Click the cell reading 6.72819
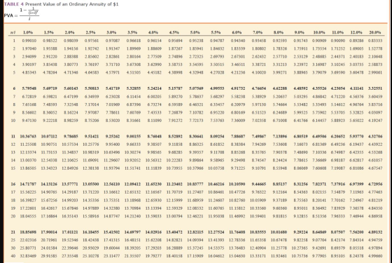This screenshot has height=263, width=392. (x=29, y=97)
